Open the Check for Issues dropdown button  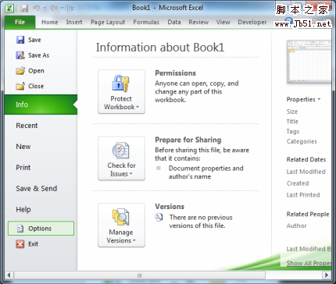point(121,158)
